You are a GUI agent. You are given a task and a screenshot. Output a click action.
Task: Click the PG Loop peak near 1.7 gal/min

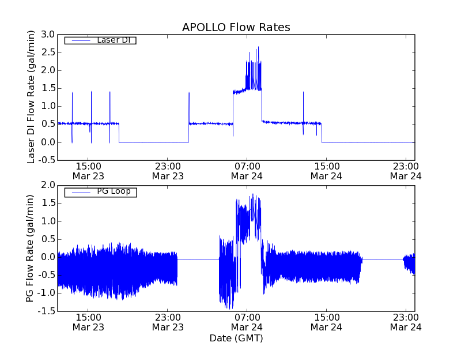click(x=253, y=195)
